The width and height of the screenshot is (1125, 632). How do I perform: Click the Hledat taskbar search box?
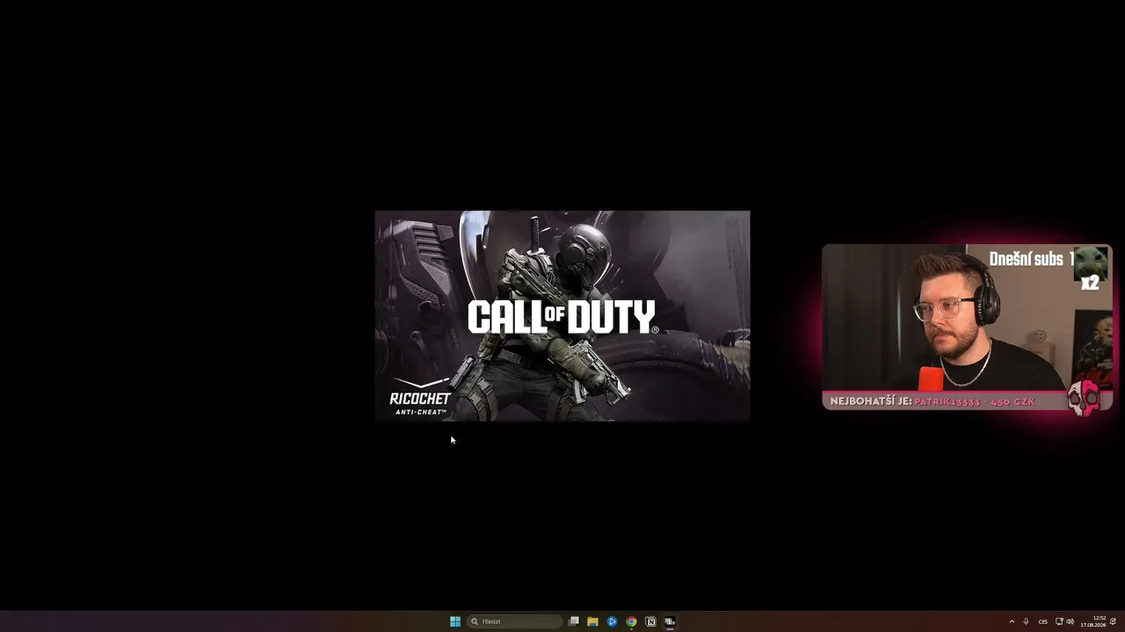(515, 621)
